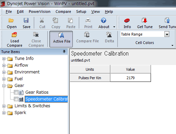Click the open Gear folder icon
Viewport: 176px width, 134px height.
tap(10, 86)
